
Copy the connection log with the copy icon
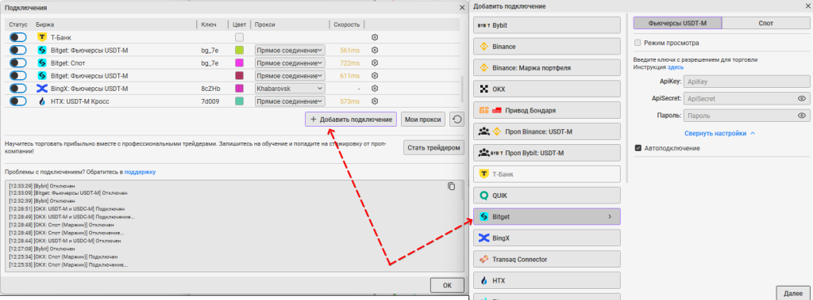coord(451,186)
